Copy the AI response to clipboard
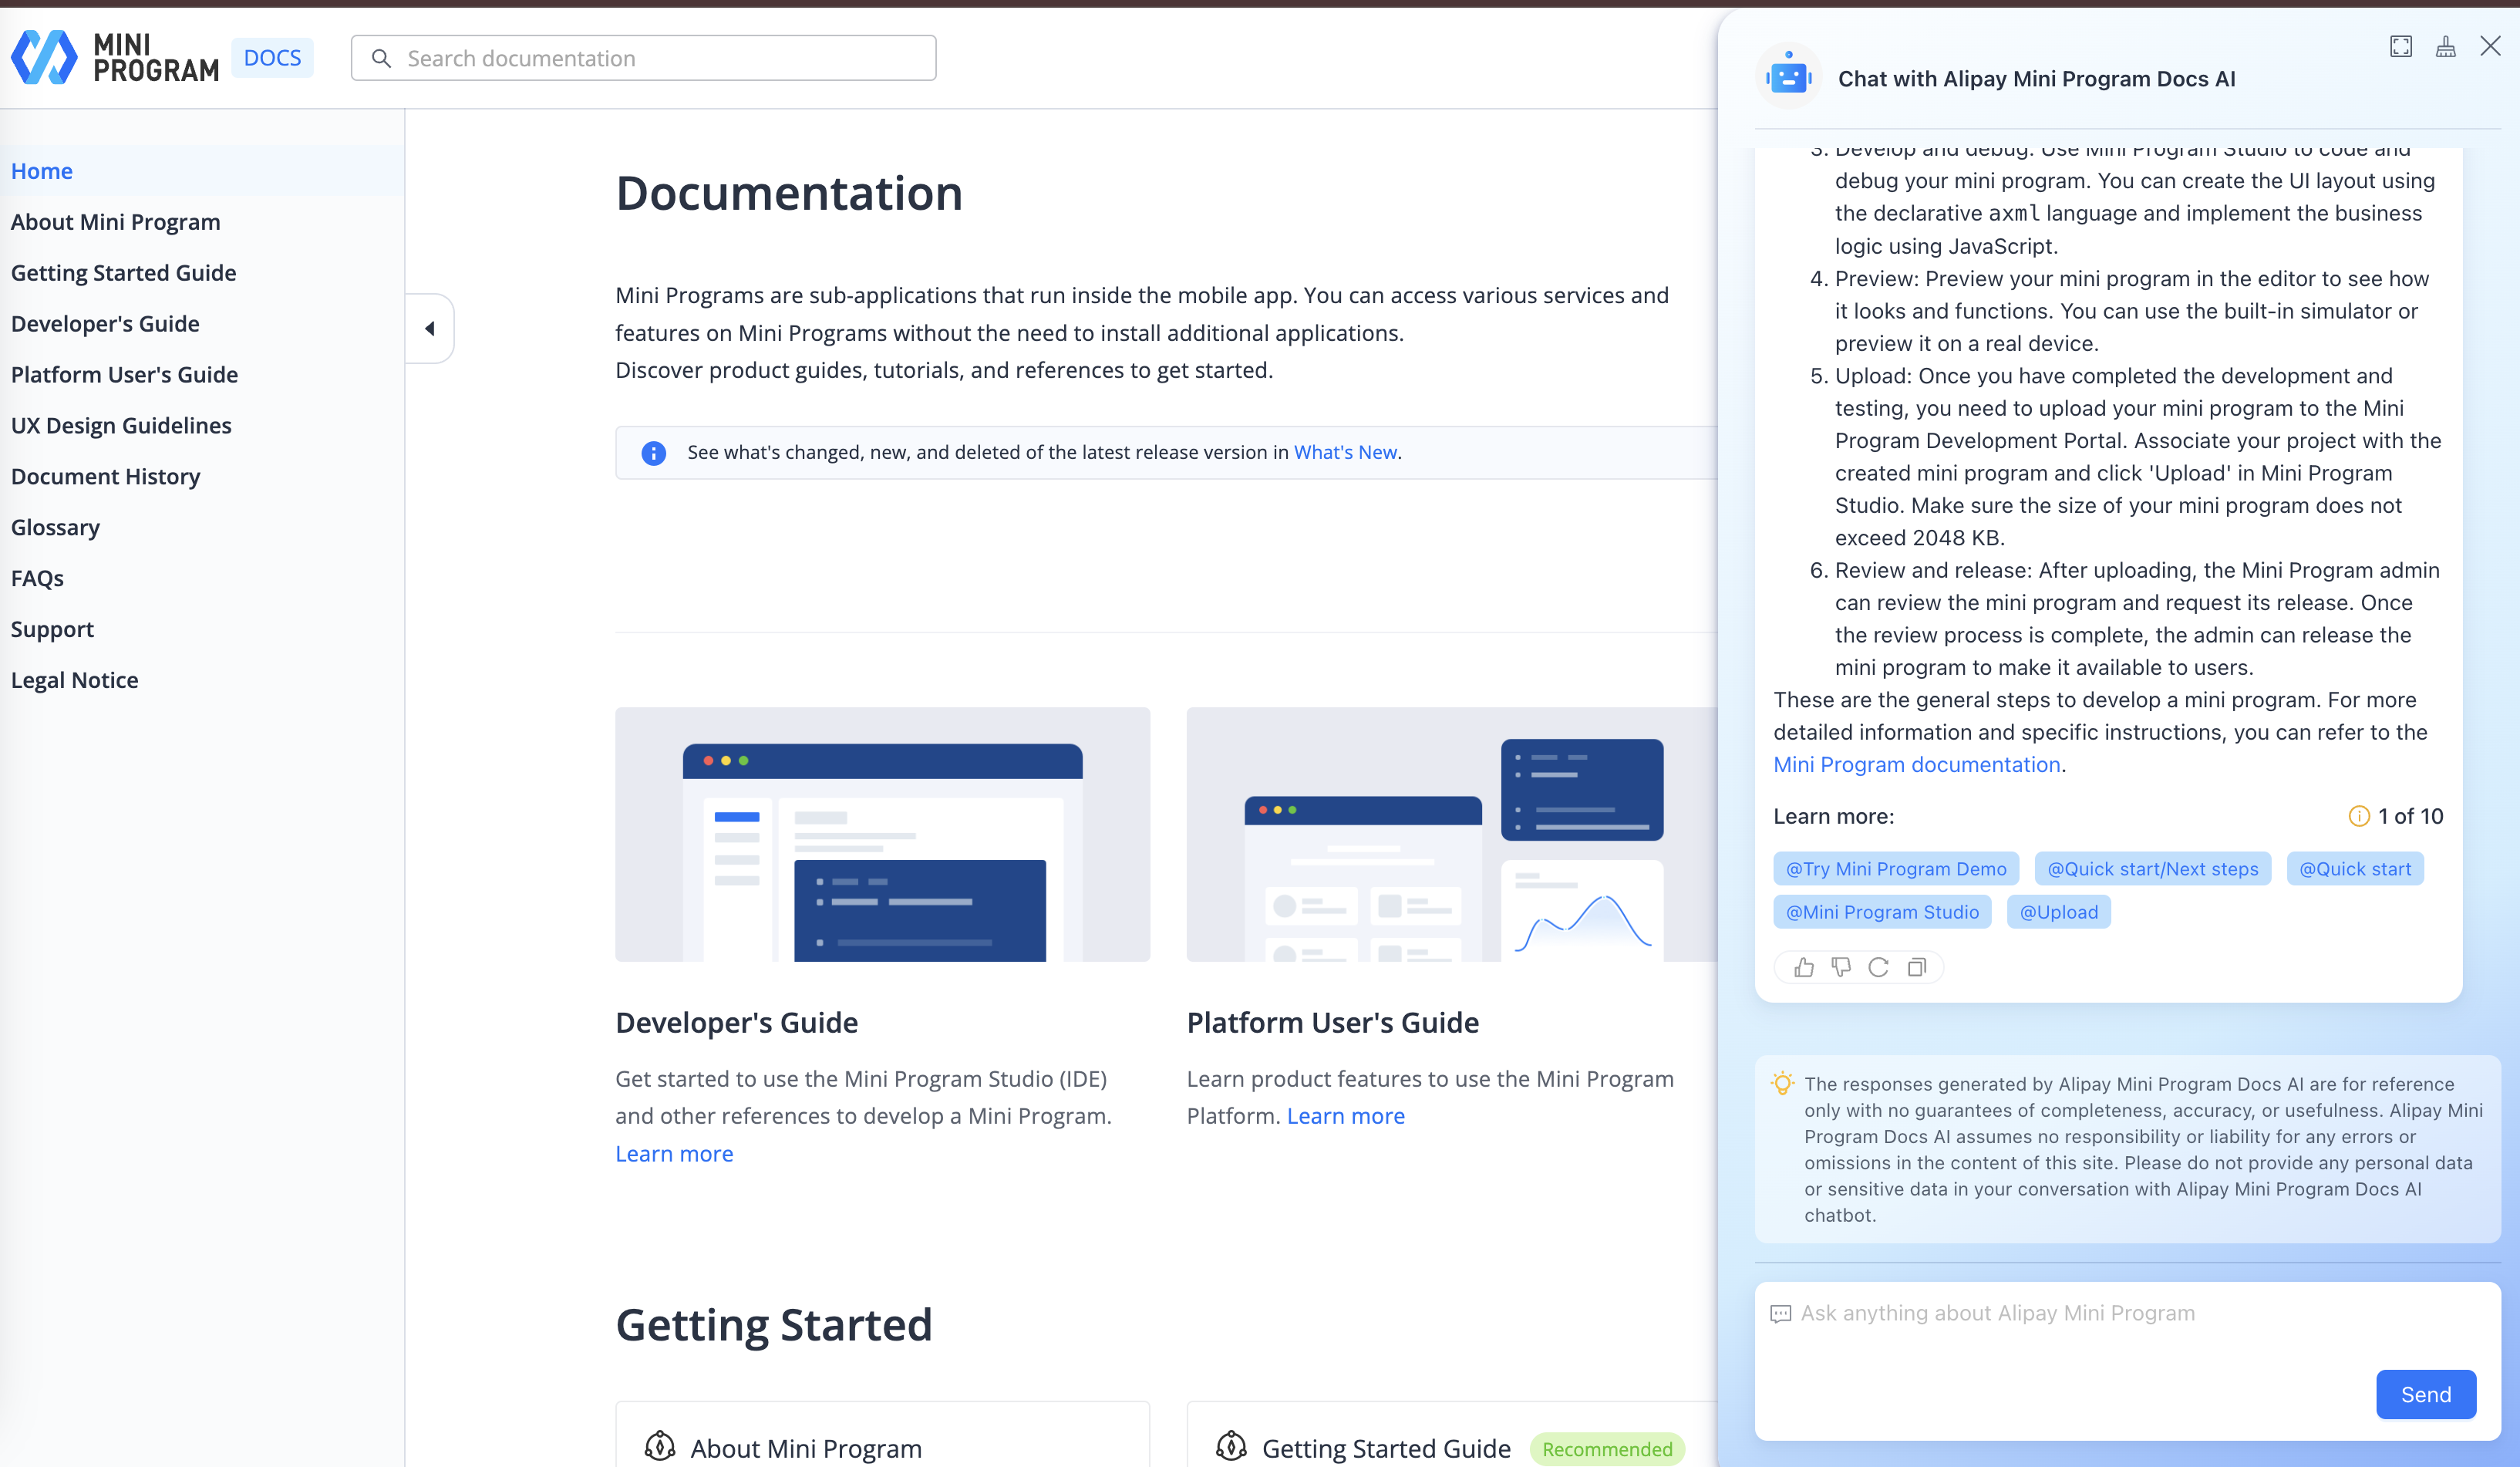 [x=1916, y=967]
